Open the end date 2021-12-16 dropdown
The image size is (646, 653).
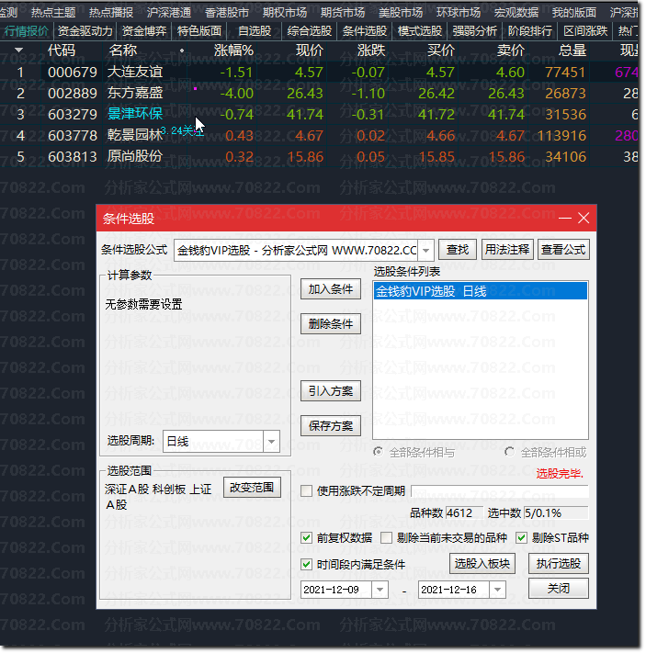click(497, 590)
